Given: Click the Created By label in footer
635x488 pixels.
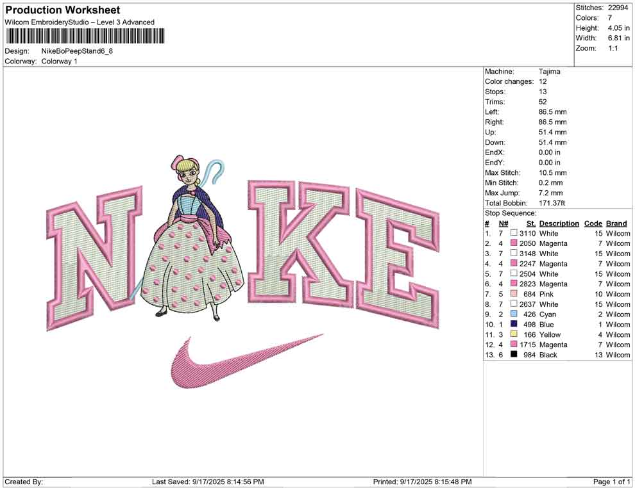Looking at the screenshot, I should pos(24,482).
